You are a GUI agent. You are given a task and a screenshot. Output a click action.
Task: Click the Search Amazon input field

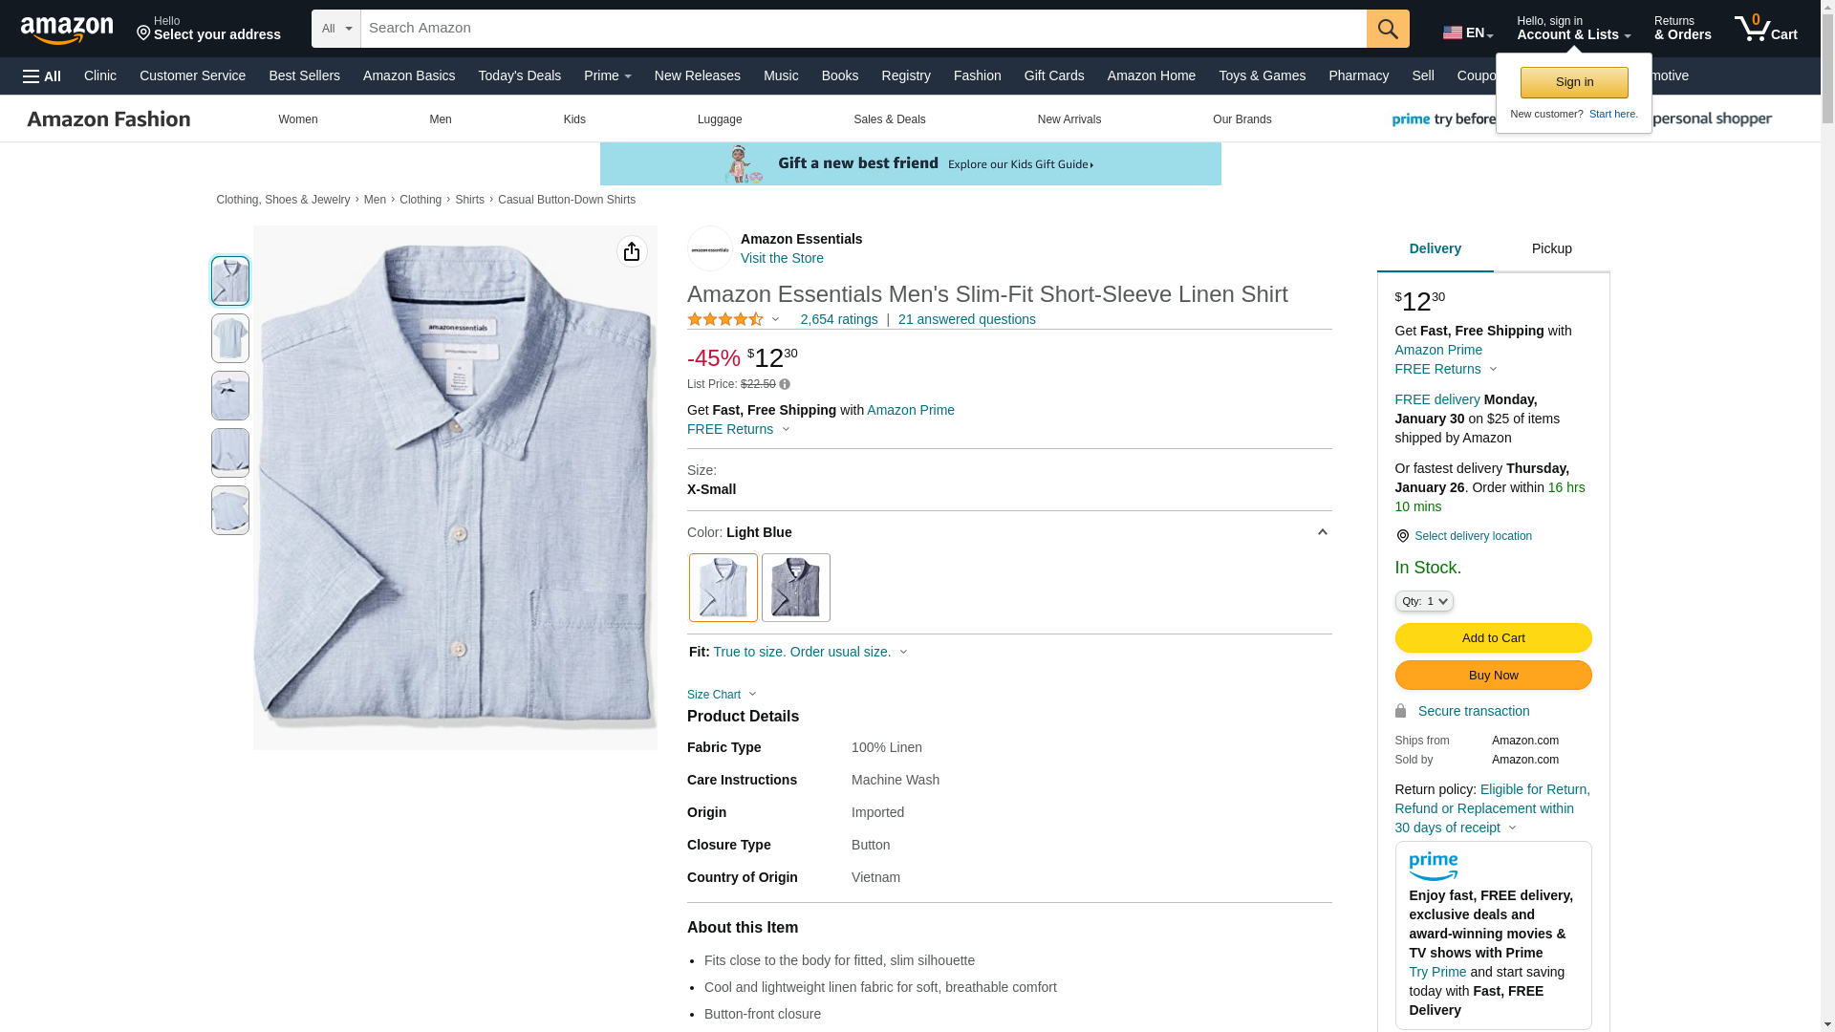(860, 29)
